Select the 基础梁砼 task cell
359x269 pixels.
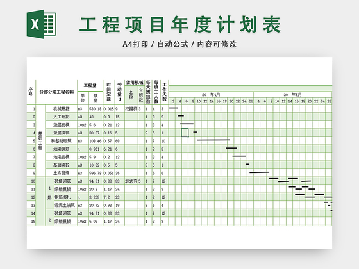(x=62, y=165)
